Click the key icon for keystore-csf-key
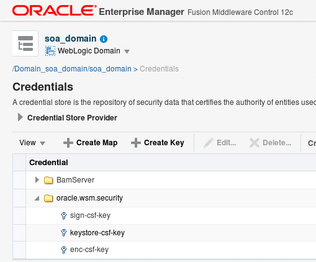Image resolution: width=316 pixels, height=262 pixels. pyautogui.click(x=64, y=233)
